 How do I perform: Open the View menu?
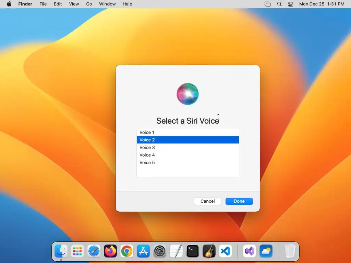[74, 4]
